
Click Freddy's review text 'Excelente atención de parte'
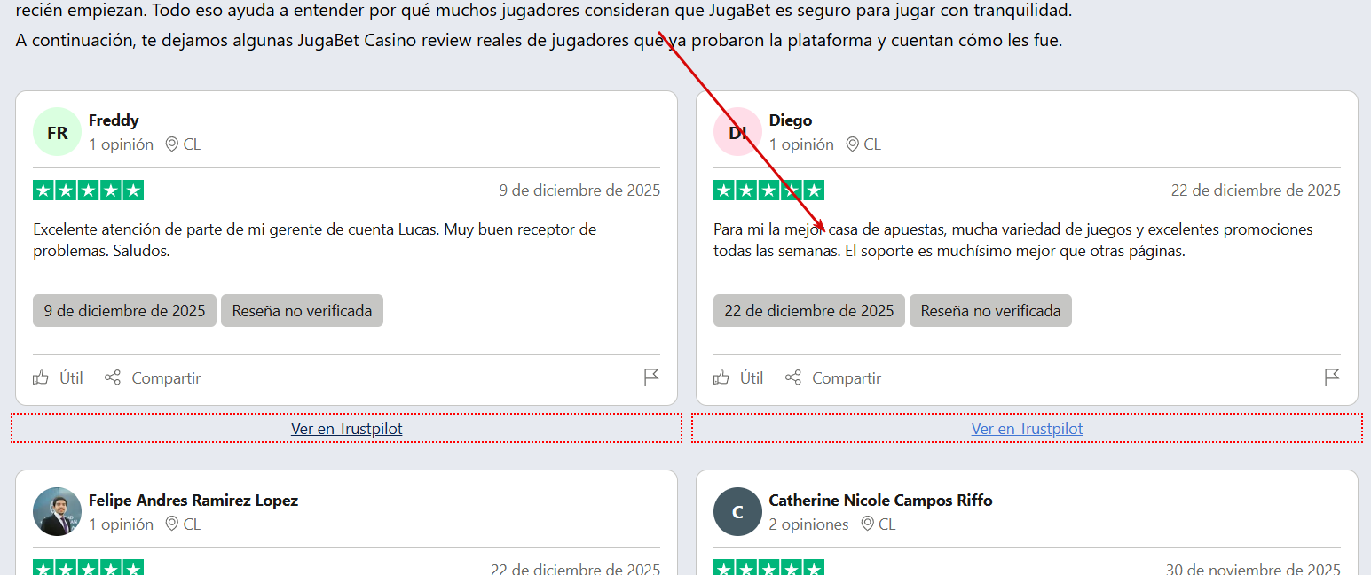pyautogui.click(x=314, y=240)
